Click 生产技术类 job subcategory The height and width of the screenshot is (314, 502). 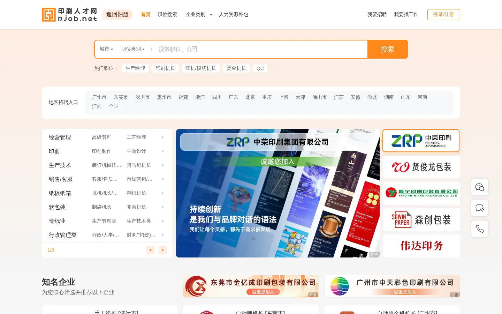139,221
